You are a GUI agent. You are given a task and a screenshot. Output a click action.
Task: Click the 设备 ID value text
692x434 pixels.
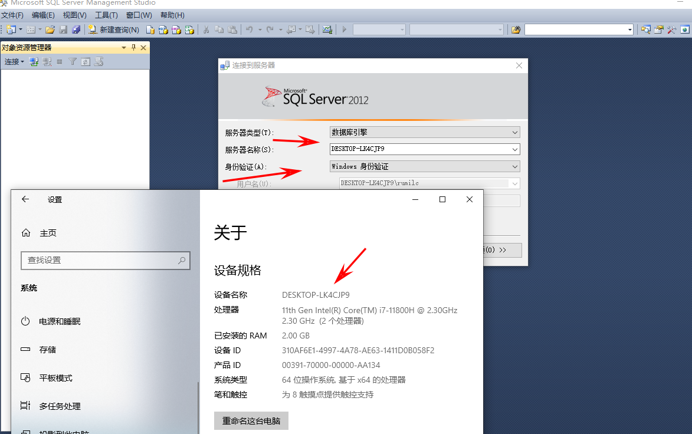click(x=358, y=350)
